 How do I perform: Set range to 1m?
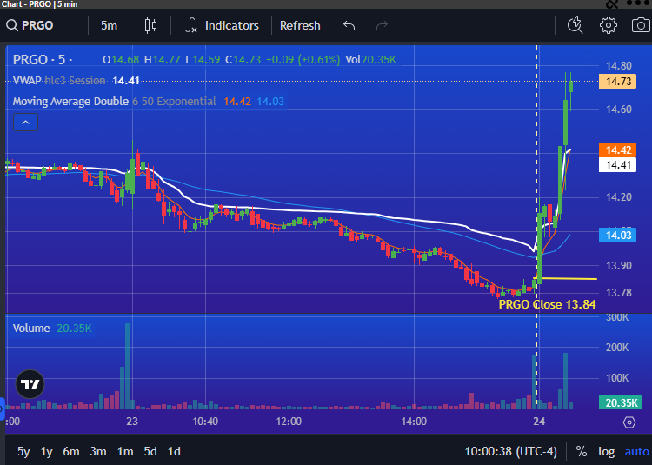125,451
